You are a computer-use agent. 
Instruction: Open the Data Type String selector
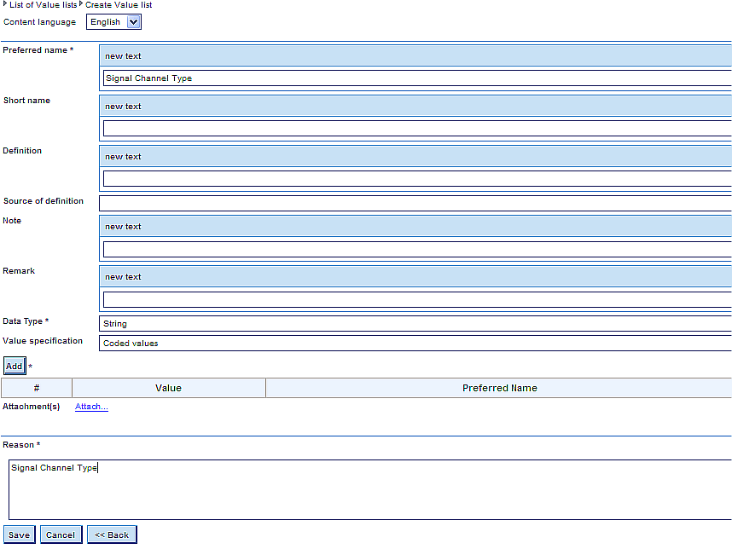[416, 324]
